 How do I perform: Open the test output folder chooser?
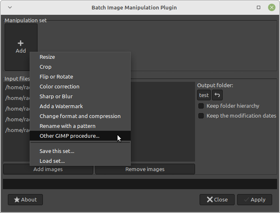coord(204,95)
